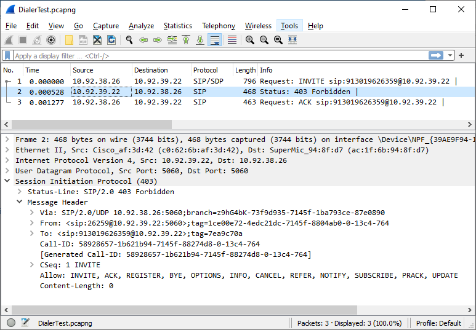Click Profile: Default in status bar

pyautogui.click(x=438, y=323)
